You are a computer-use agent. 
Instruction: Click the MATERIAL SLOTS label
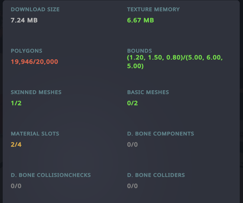pos(35,134)
